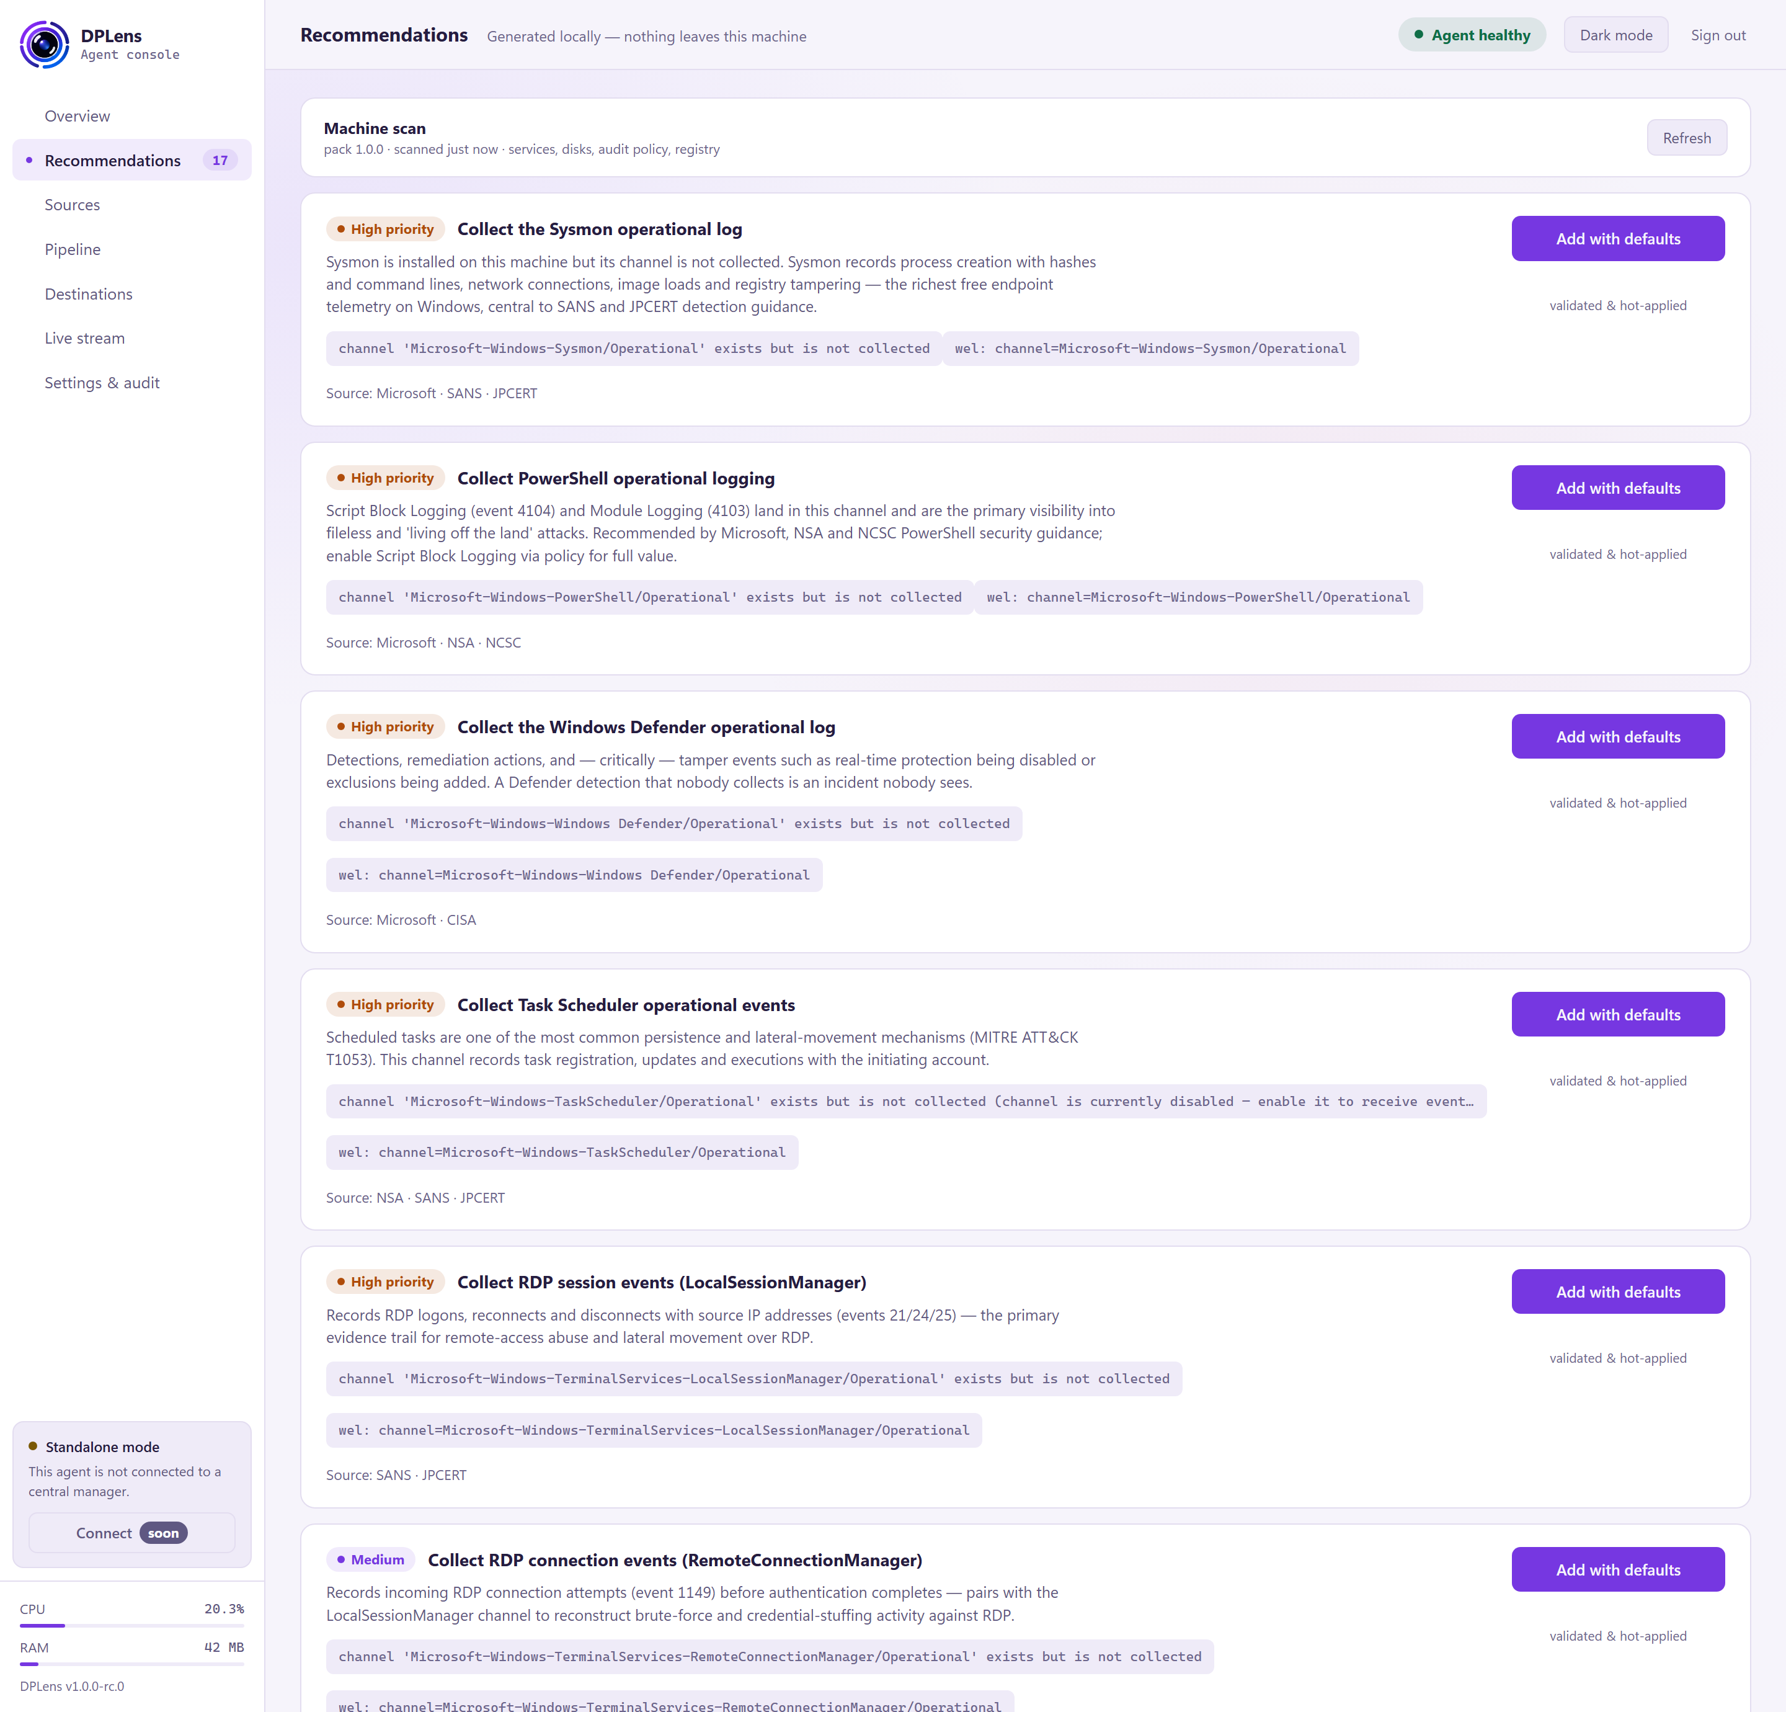Click High priority badge on Sysmon card
1786x1712 pixels.
tap(386, 229)
